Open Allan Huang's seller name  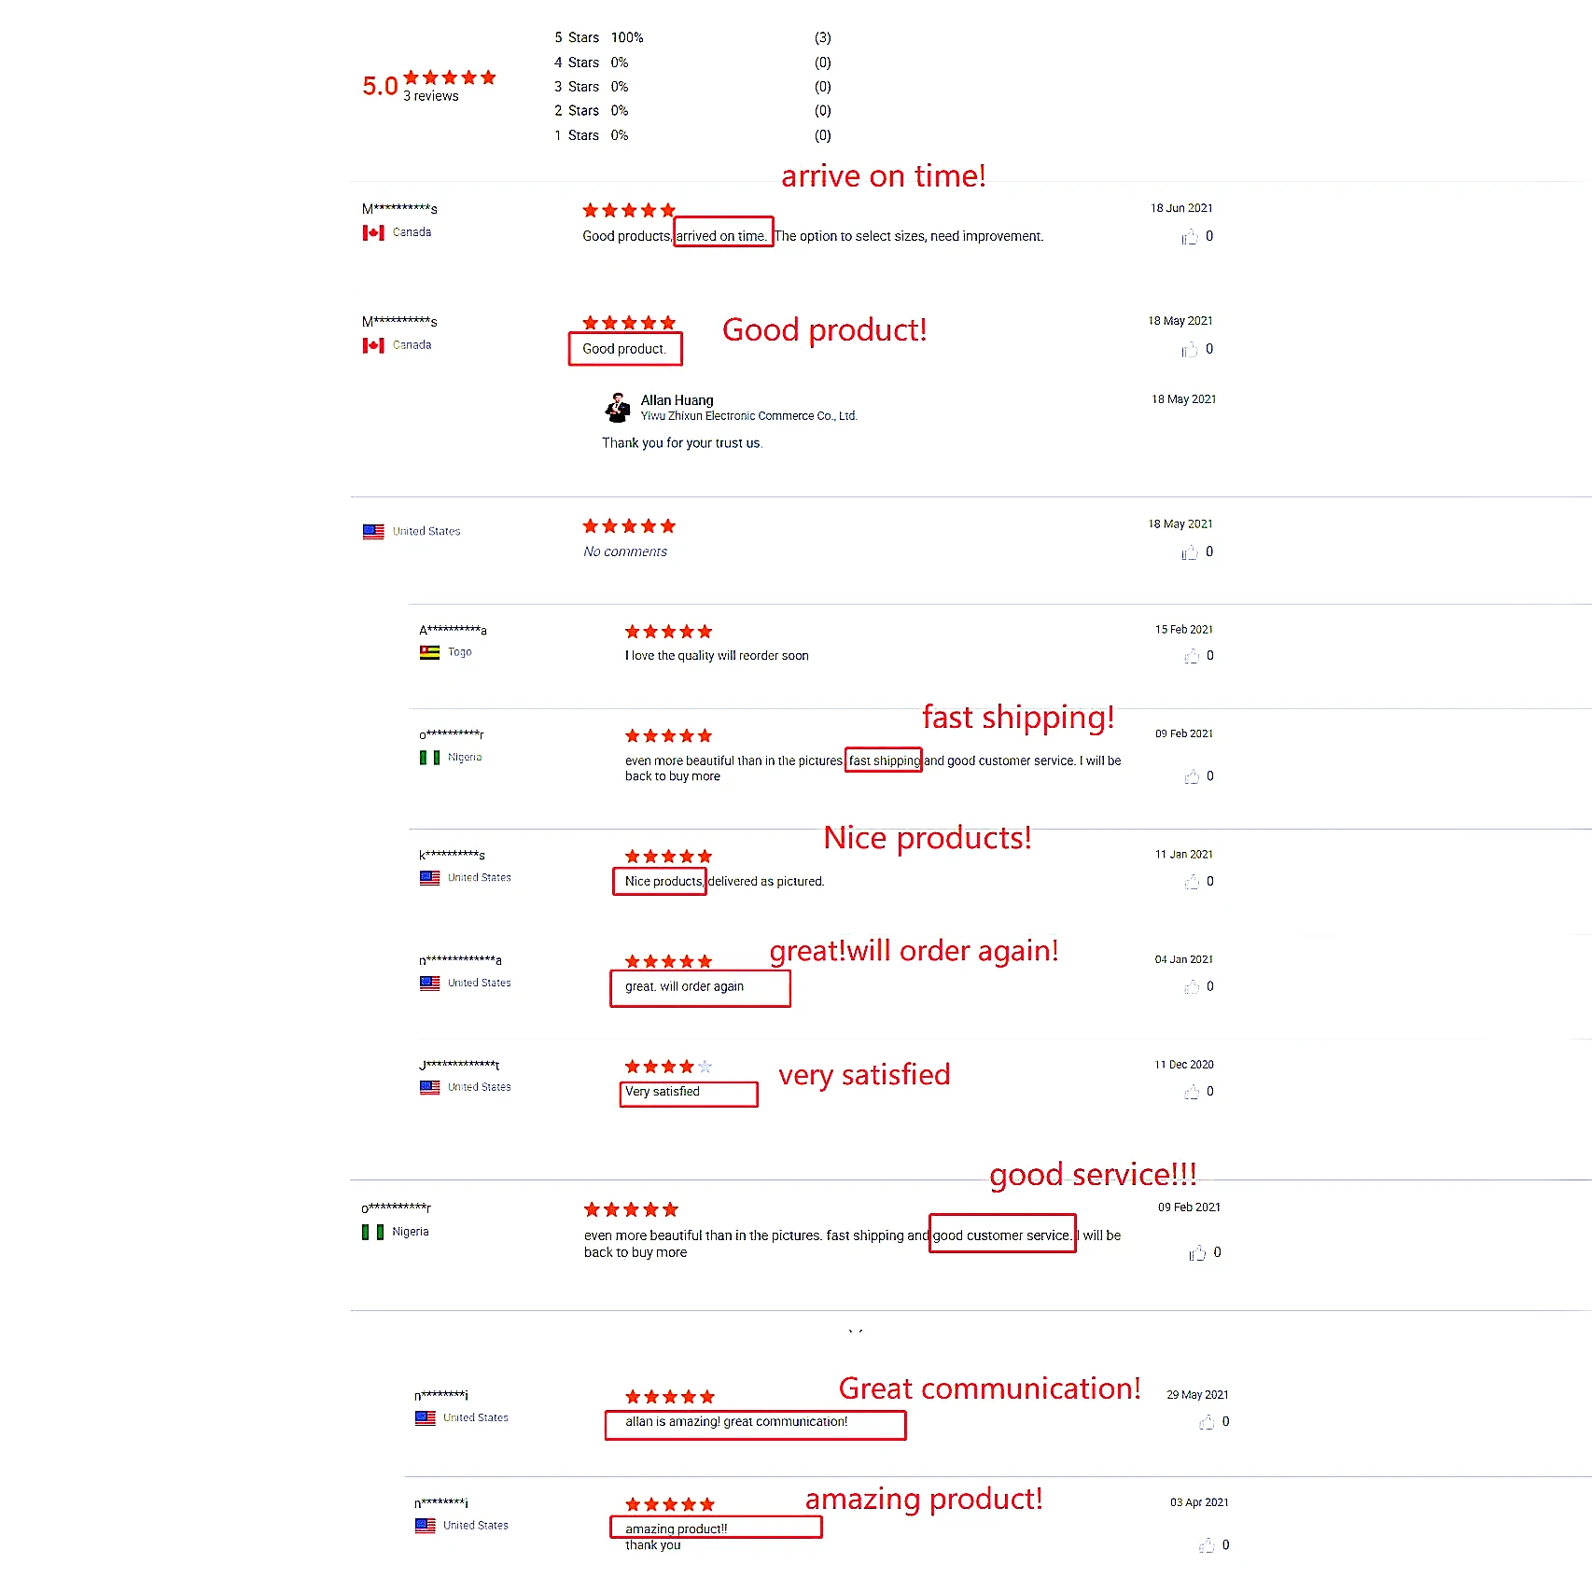tap(677, 400)
